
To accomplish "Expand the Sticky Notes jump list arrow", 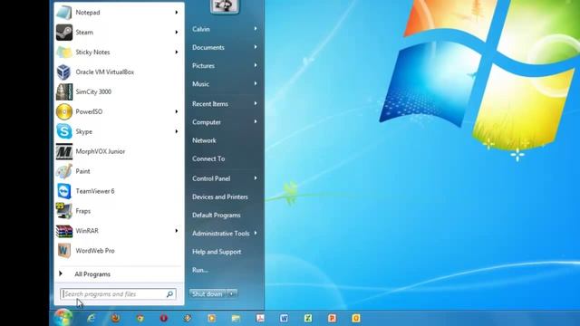I will coord(177,53).
